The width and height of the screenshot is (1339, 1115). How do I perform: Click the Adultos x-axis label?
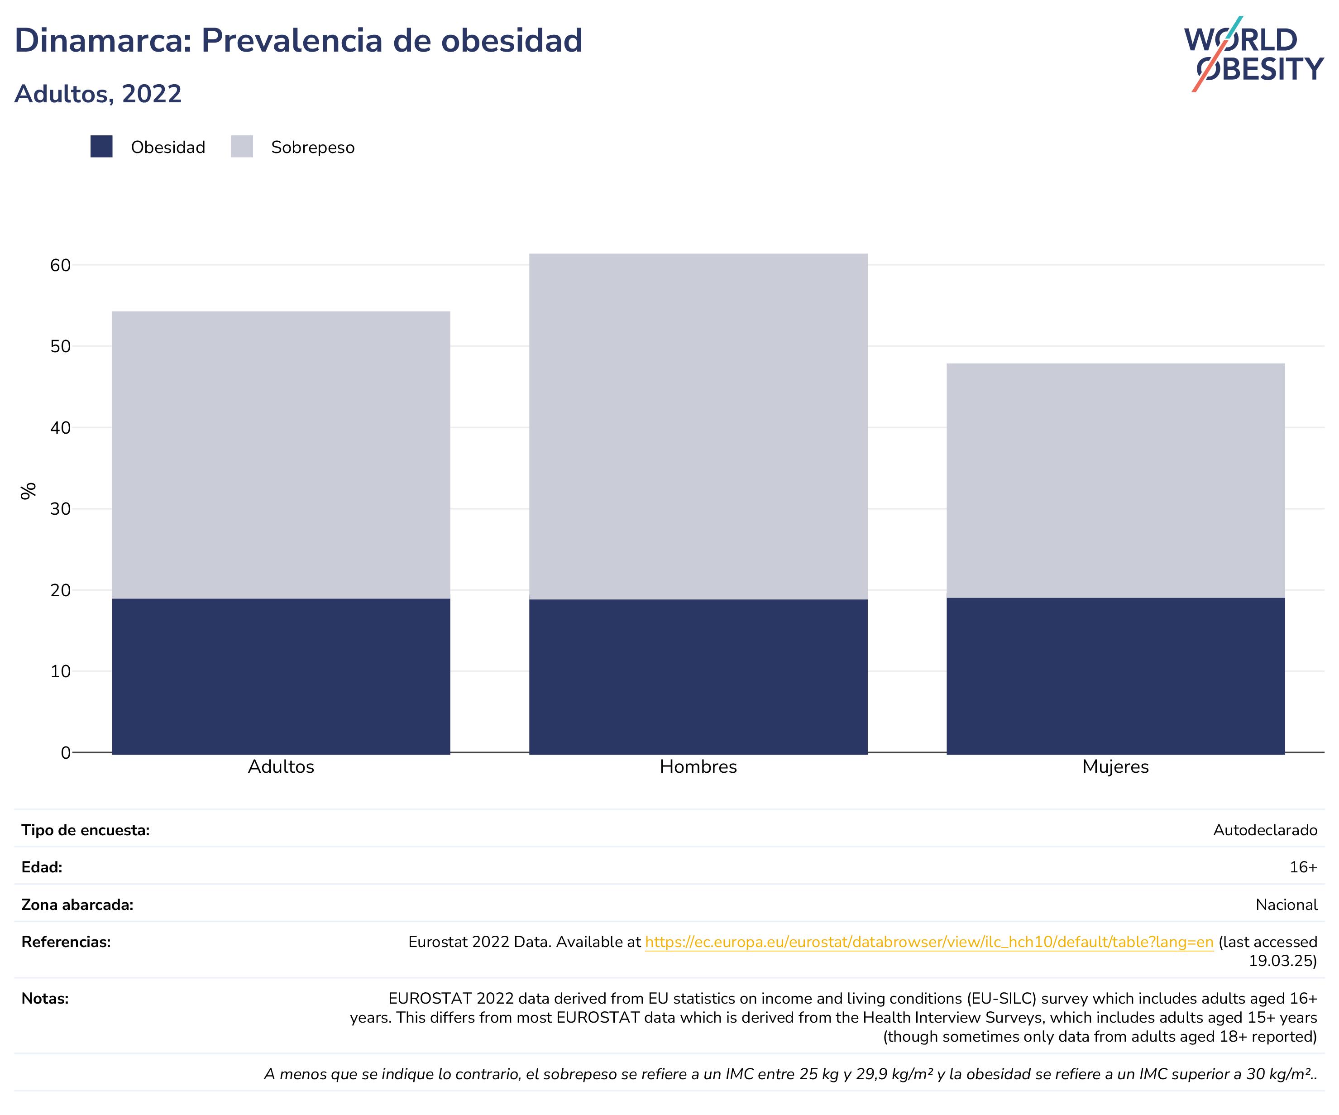click(281, 766)
